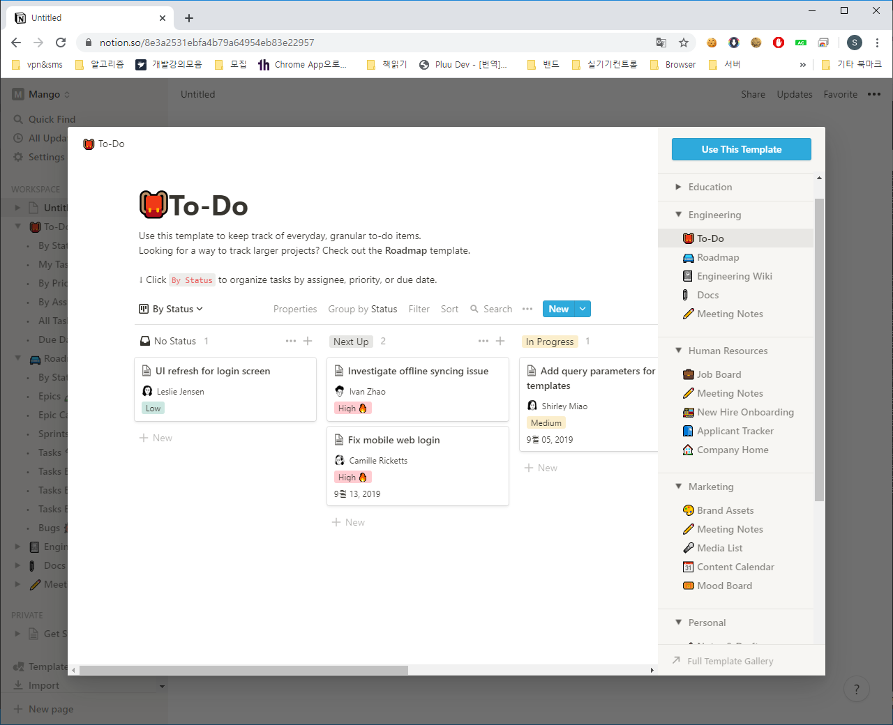Open the New button dropdown arrow
This screenshot has height=725, width=893.
(583, 309)
